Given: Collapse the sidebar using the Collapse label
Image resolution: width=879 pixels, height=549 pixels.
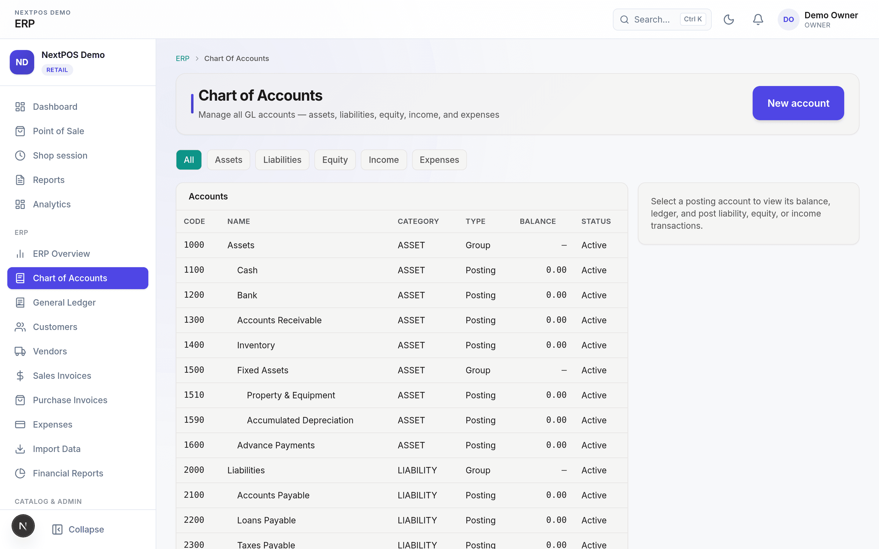Looking at the screenshot, I should (86, 529).
